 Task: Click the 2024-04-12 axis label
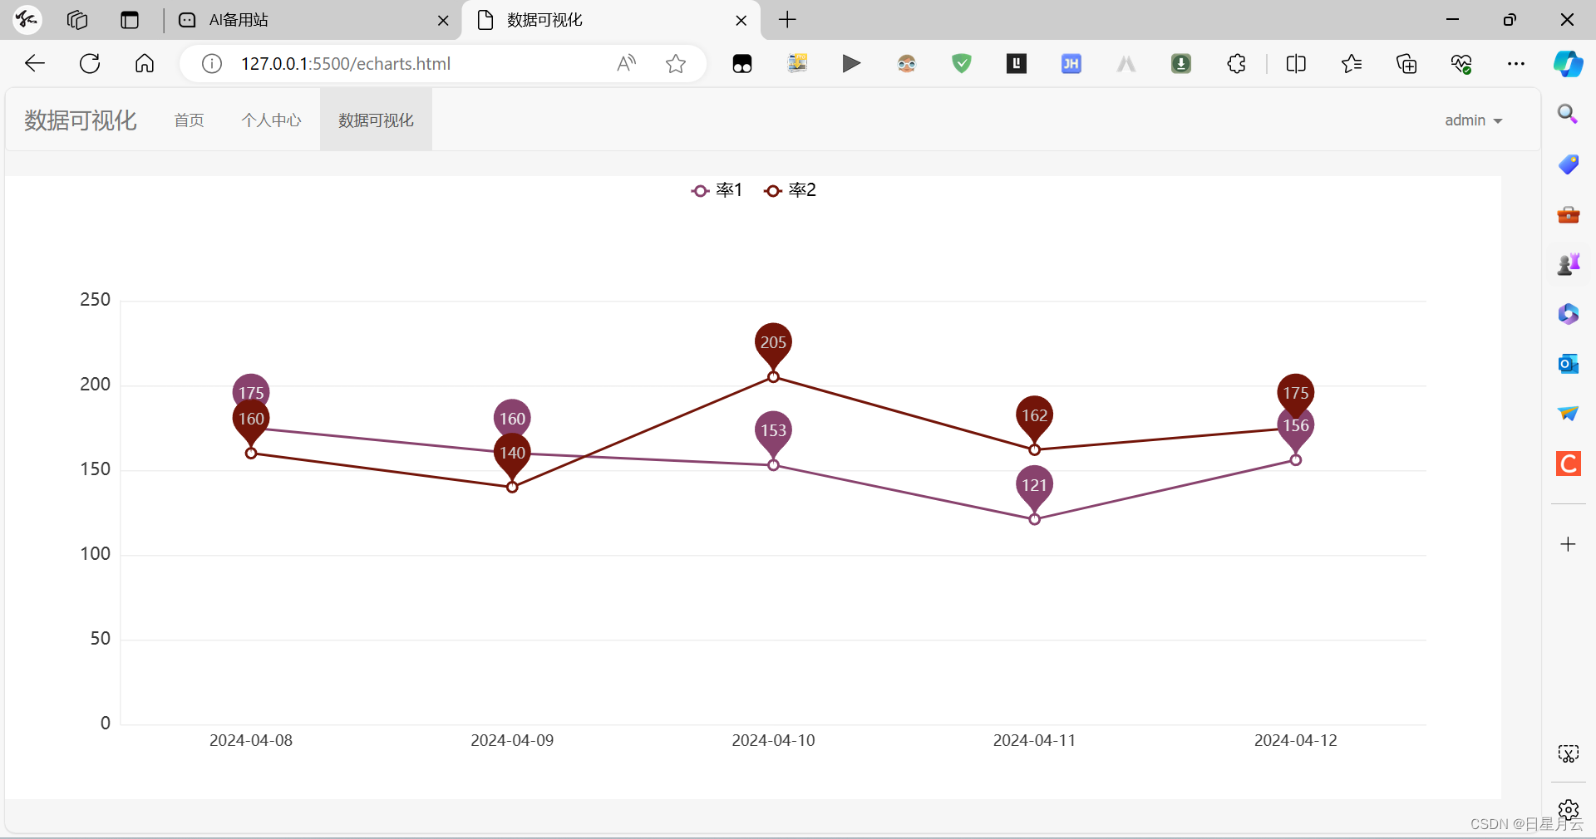tap(1296, 740)
